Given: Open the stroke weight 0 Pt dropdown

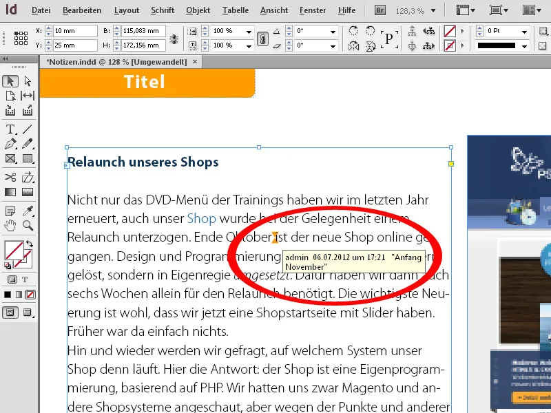Looking at the screenshot, I should [x=524, y=32].
